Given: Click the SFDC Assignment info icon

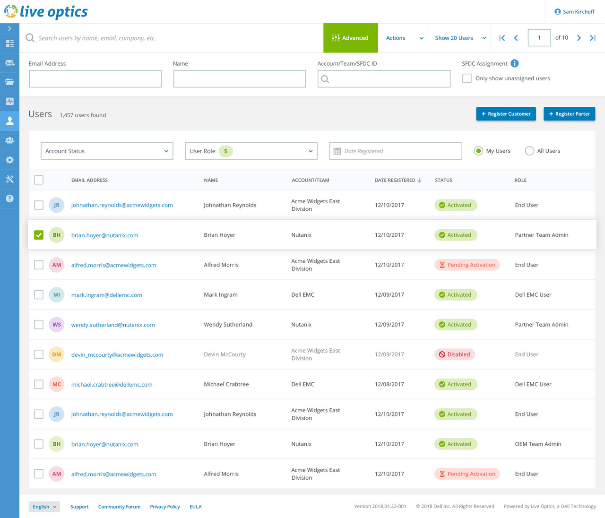Looking at the screenshot, I should (x=515, y=63).
